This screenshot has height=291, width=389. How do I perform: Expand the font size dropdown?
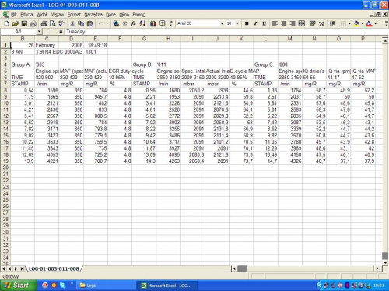pyautogui.click(x=237, y=23)
